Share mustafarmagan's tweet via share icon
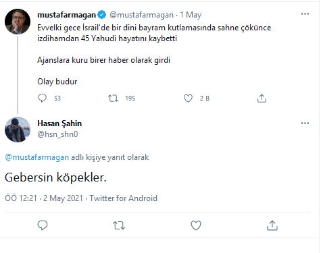 click(x=262, y=99)
